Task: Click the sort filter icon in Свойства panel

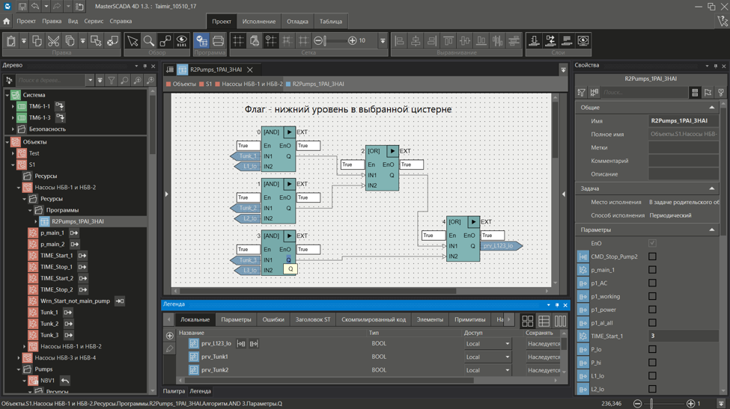Action: pyautogui.click(x=582, y=93)
